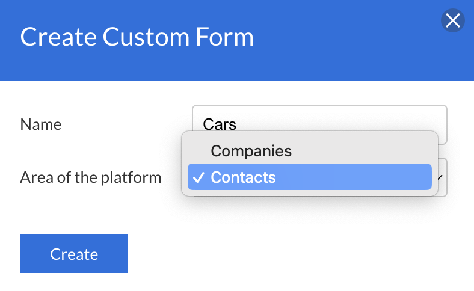The height and width of the screenshot is (291, 474).
Task: Submit the form with the blue Create button
Action: (74, 254)
